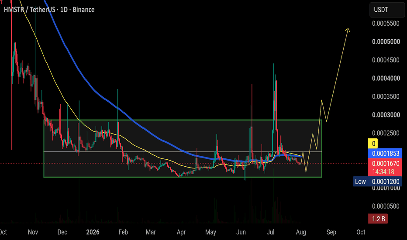Click the 0.0002500 price axis label
The image size is (407, 240).
[386, 133]
